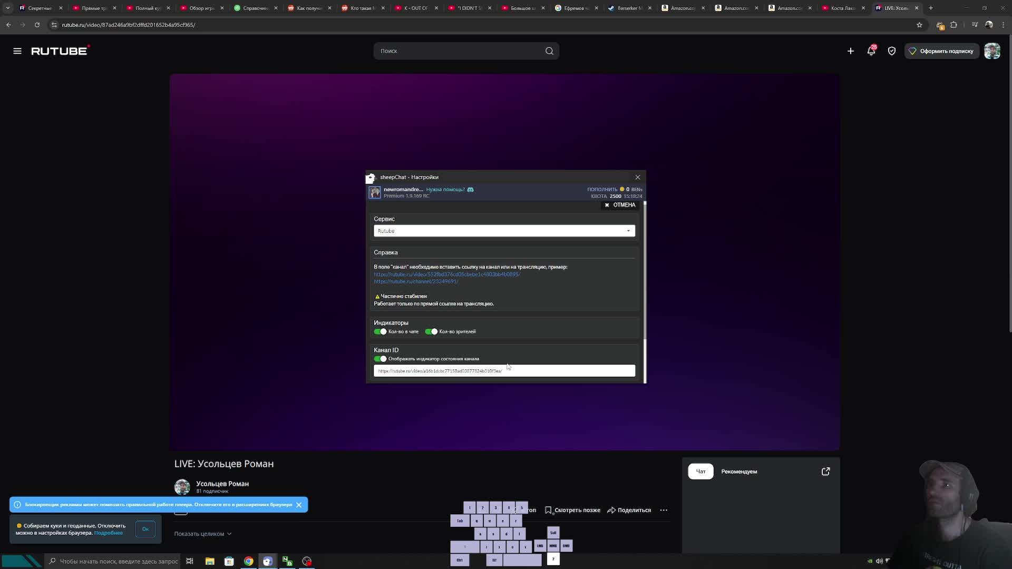Toggle the viewers count indicator switch
Screen dimensions: 1012x569
[x=431, y=331]
